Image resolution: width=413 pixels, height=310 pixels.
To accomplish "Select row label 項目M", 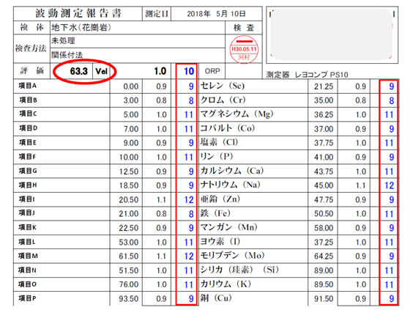I will click(28, 256).
